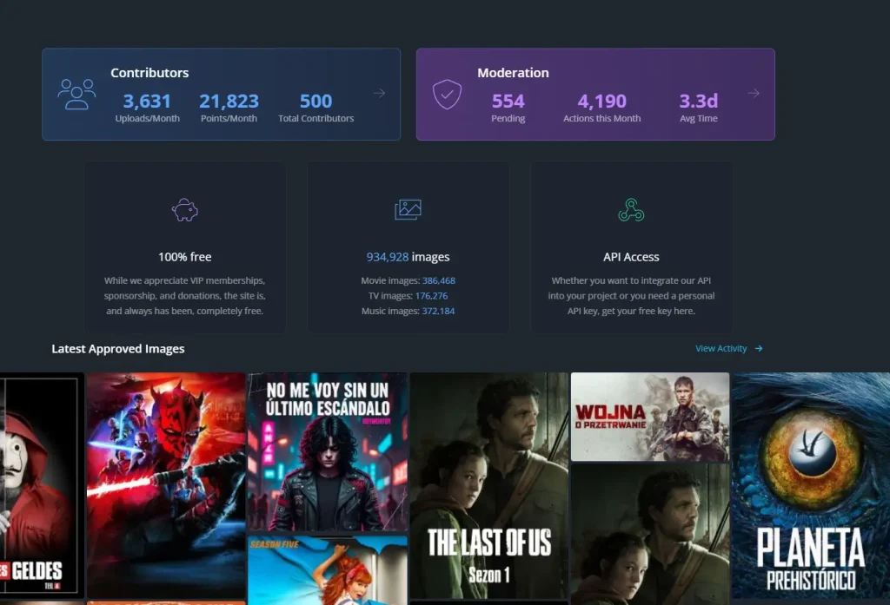890x605 pixels.
Task: Click the 3,631 Uploads/Month value
Action: tap(147, 101)
